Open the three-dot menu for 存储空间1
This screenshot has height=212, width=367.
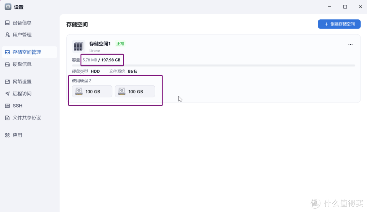350,44
